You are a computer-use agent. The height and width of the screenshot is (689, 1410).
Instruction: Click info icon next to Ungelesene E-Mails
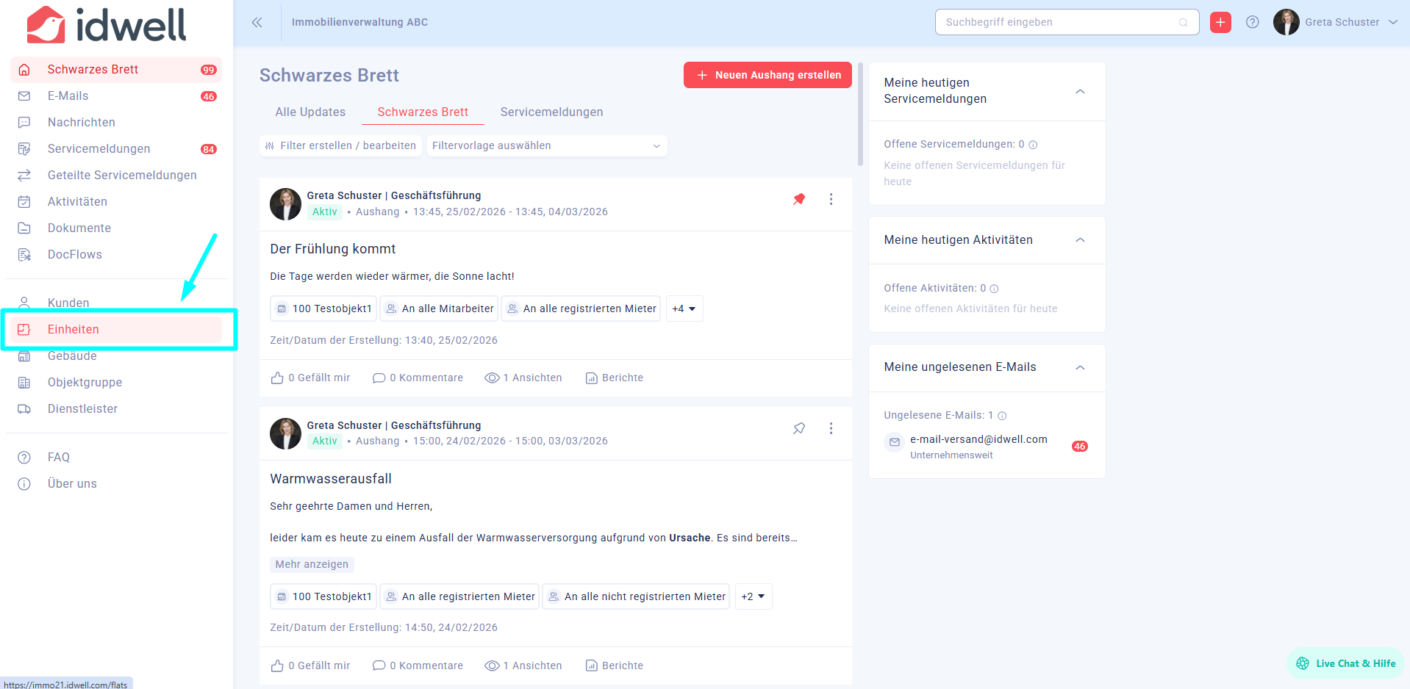pyautogui.click(x=1002, y=416)
